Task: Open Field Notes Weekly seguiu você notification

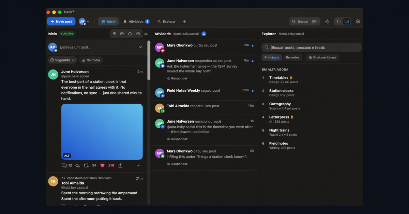Action: coord(204,93)
